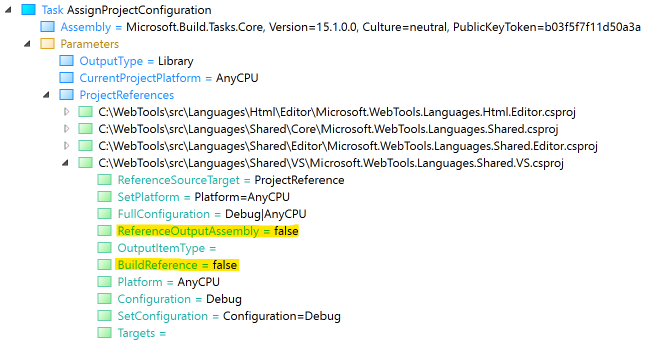Select the empty Targets property

point(141,333)
